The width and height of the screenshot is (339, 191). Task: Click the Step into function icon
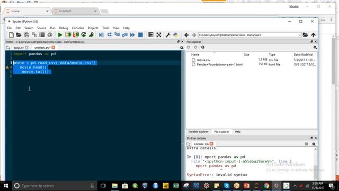pyautogui.click(x=117, y=34)
